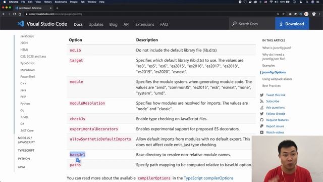
Task: Open CSS, SCSS and Less in sidebar
Action: click(x=33, y=56)
